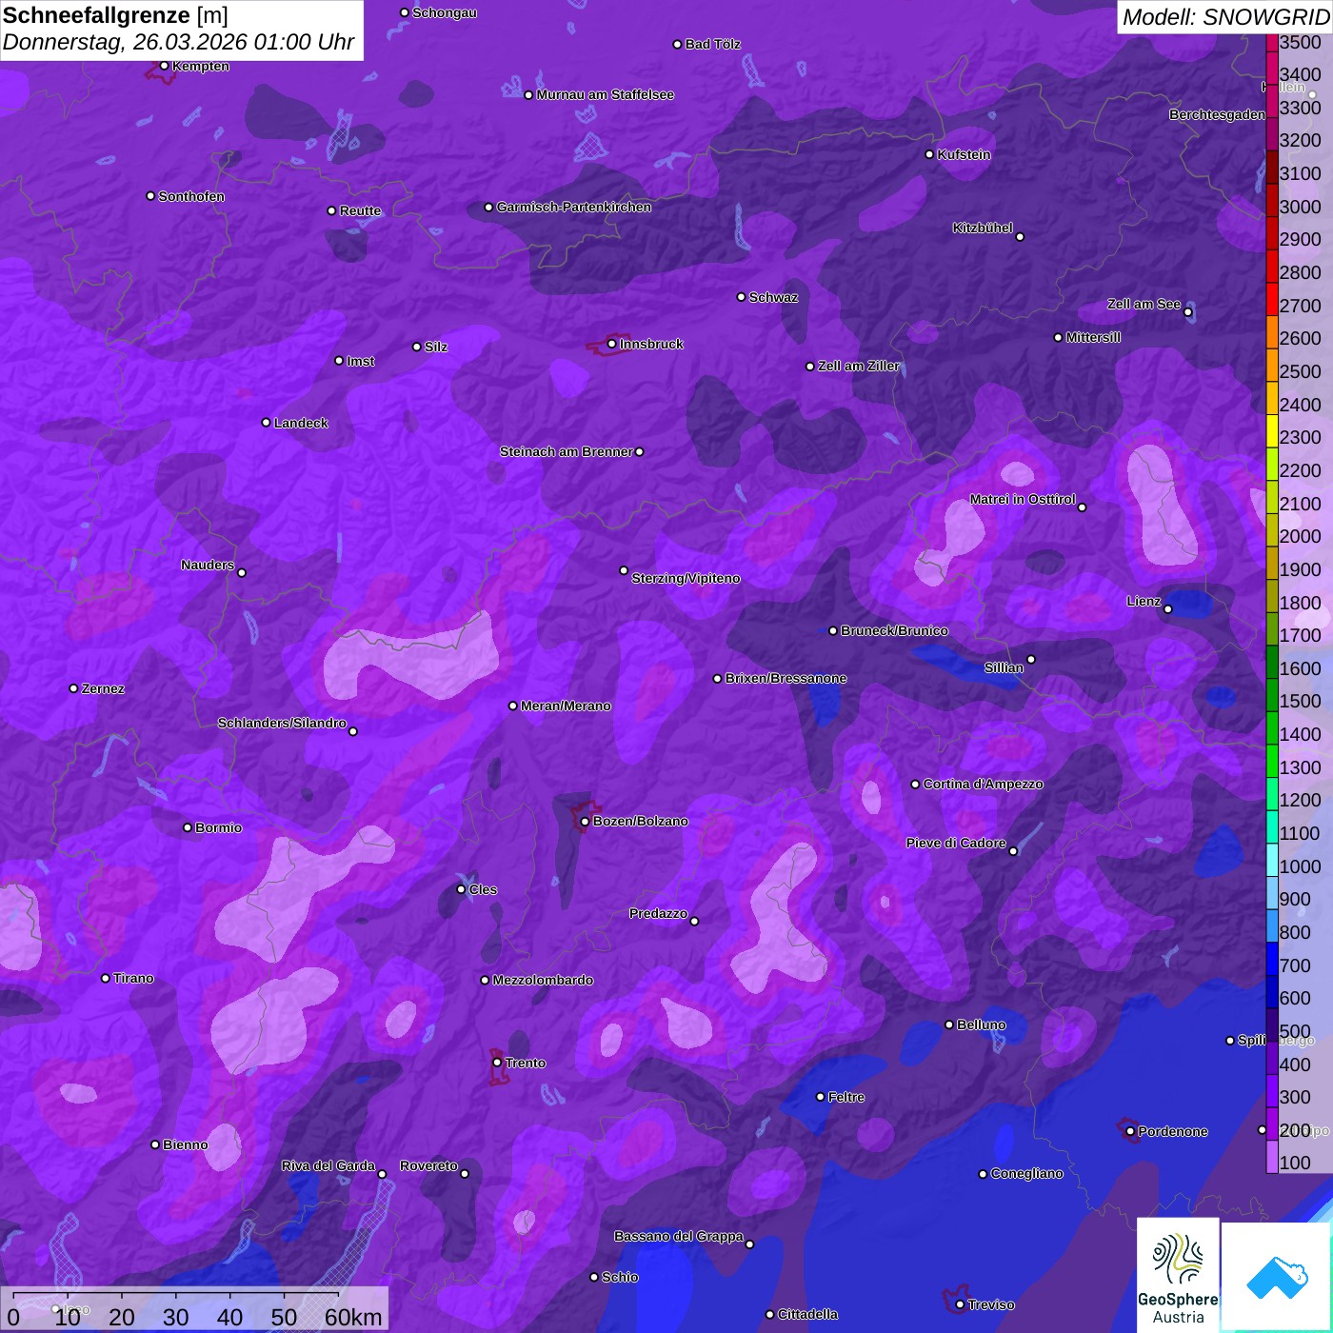This screenshot has height=1333, width=1333.
Task: Select the green 1500 legend swatch
Action: (1272, 695)
